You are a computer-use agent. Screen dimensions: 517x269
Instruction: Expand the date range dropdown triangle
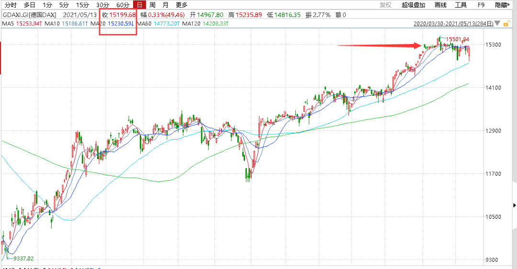497,24
